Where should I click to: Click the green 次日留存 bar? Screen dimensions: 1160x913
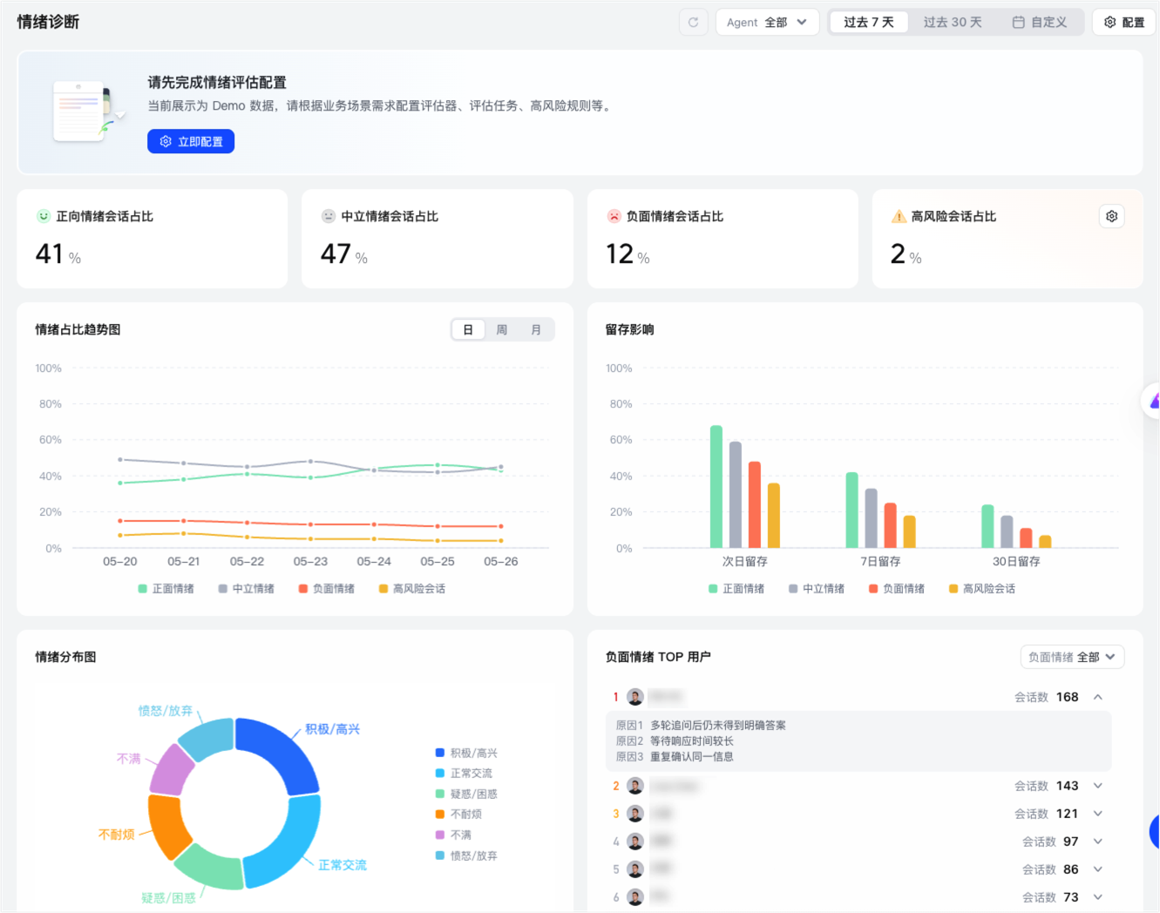click(716, 486)
